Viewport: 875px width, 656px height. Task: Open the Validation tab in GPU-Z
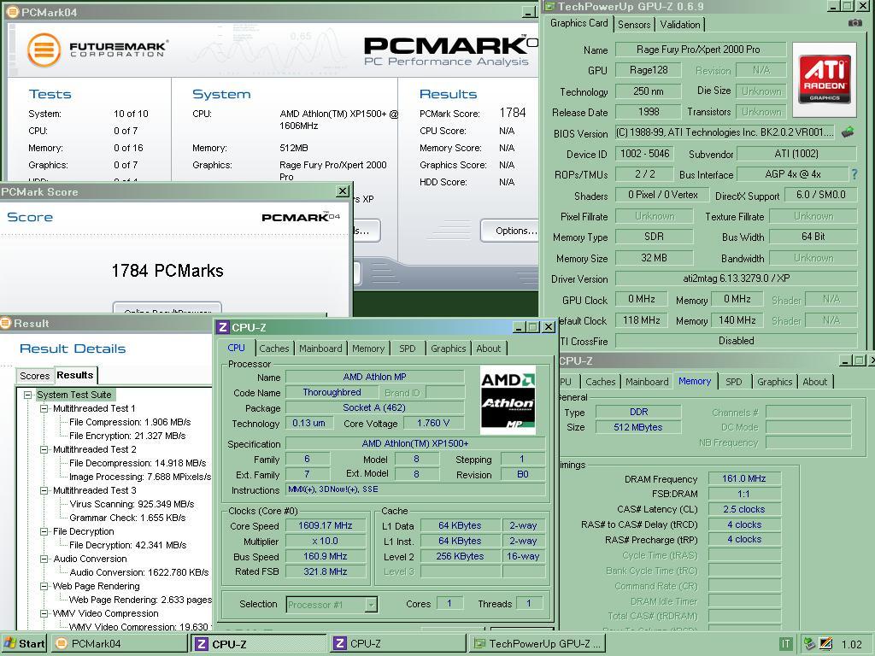pos(679,25)
